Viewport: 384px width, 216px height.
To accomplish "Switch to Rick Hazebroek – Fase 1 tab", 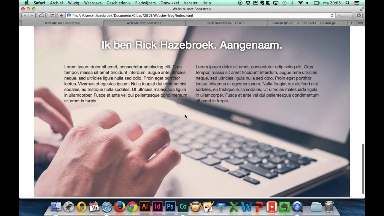I will (x=226, y=23).
